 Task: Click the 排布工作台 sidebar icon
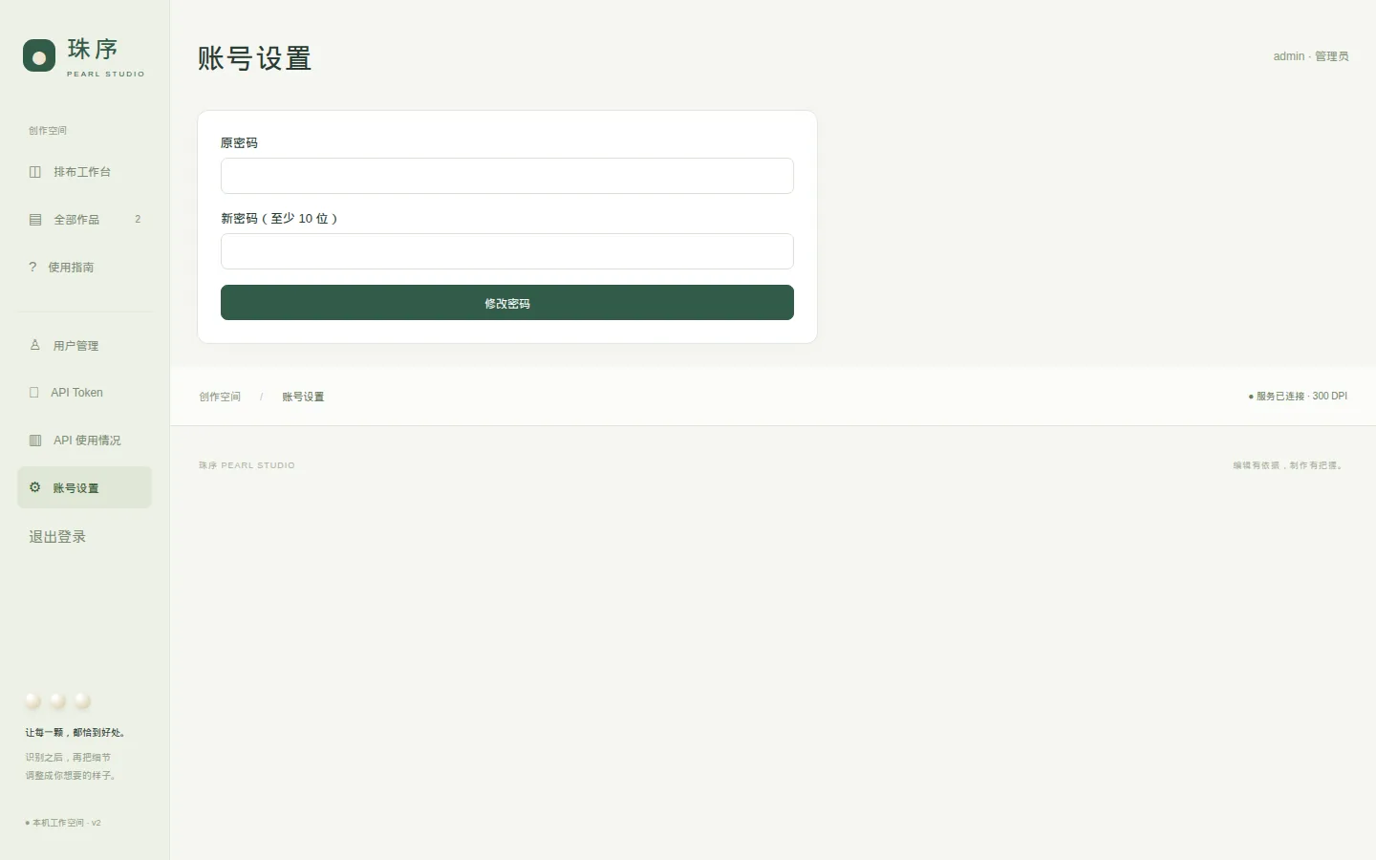coord(35,172)
